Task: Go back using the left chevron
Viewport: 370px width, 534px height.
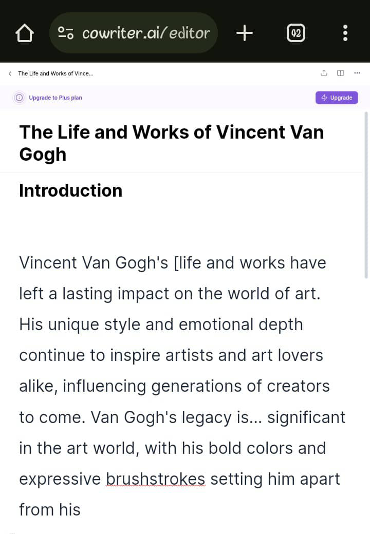Action: click(10, 73)
